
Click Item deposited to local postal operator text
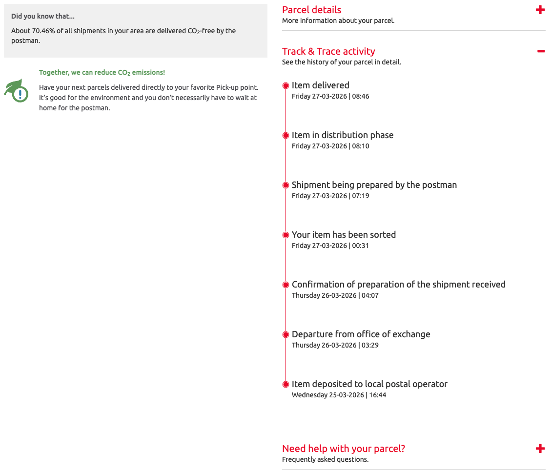369,384
